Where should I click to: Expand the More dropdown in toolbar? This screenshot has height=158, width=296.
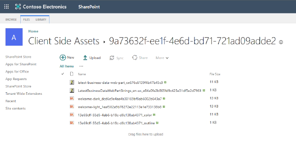click(x=162, y=58)
